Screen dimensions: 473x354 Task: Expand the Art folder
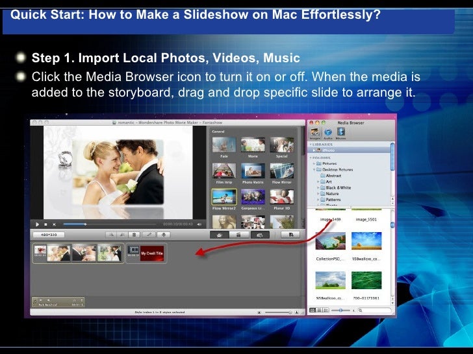tap(318, 182)
